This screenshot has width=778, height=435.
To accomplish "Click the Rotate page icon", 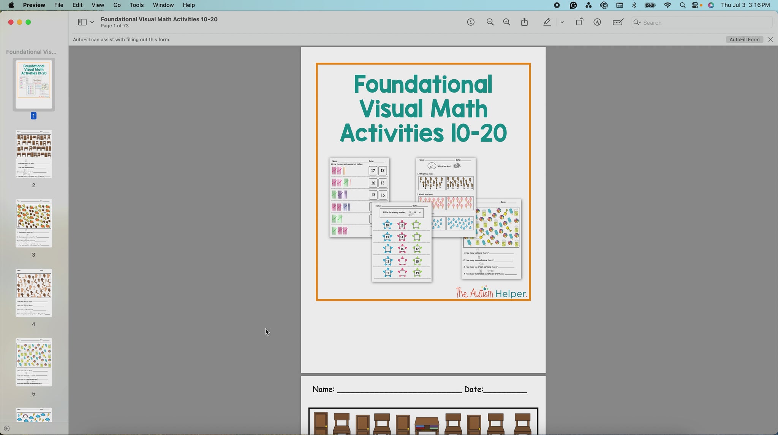I will click(x=579, y=22).
